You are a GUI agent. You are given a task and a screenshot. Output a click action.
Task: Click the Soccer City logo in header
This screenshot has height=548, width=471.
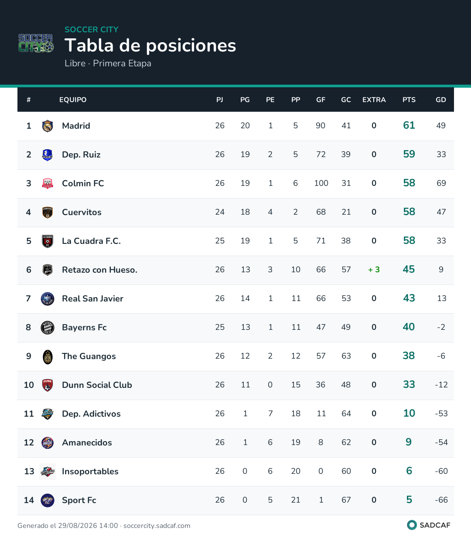pyautogui.click(x=36, y=43)
